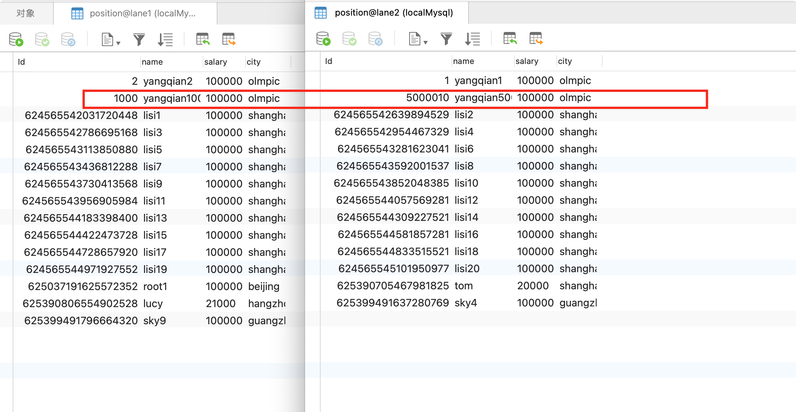Click commit transaction icon in lane2 toolbar
The width and height of the screenshot is (796, 412).
click(x=349, y=38)
